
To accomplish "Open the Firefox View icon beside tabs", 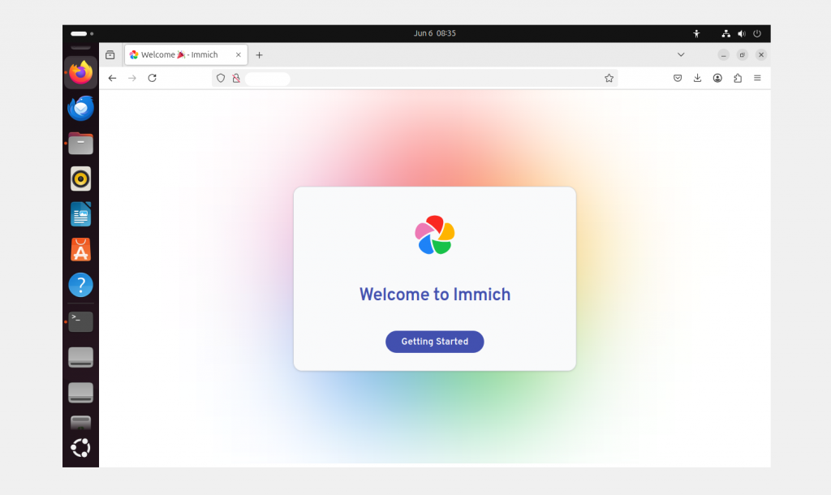I will tap(110, 55).
